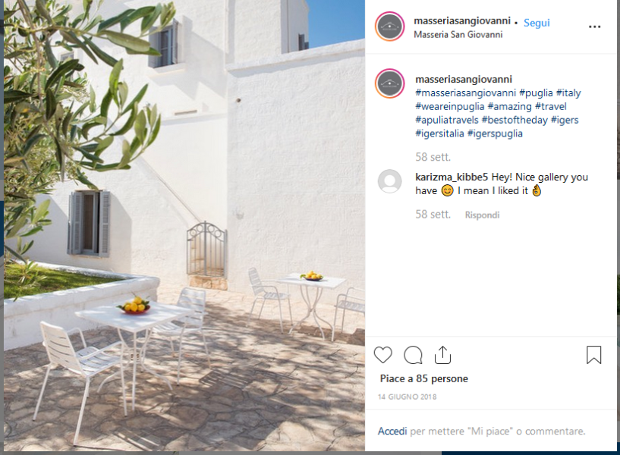Open the #puglia hashtag
Viewport: 620px width, 455px height.
(536, 93)
